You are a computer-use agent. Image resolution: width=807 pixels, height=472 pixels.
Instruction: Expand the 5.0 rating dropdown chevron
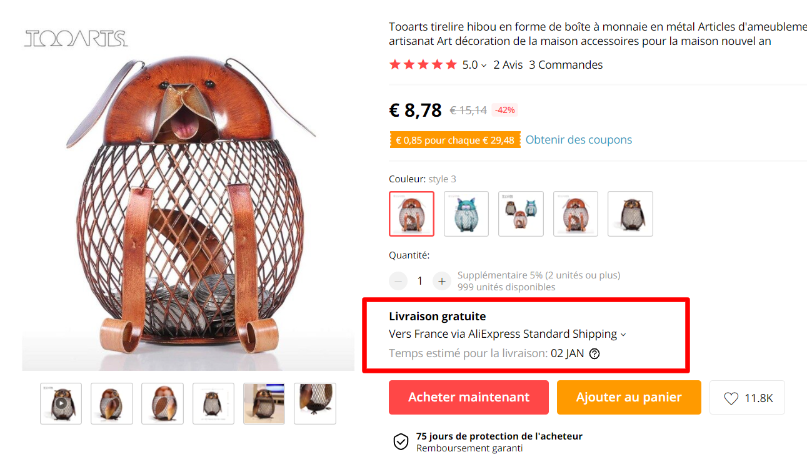(484, 66)
